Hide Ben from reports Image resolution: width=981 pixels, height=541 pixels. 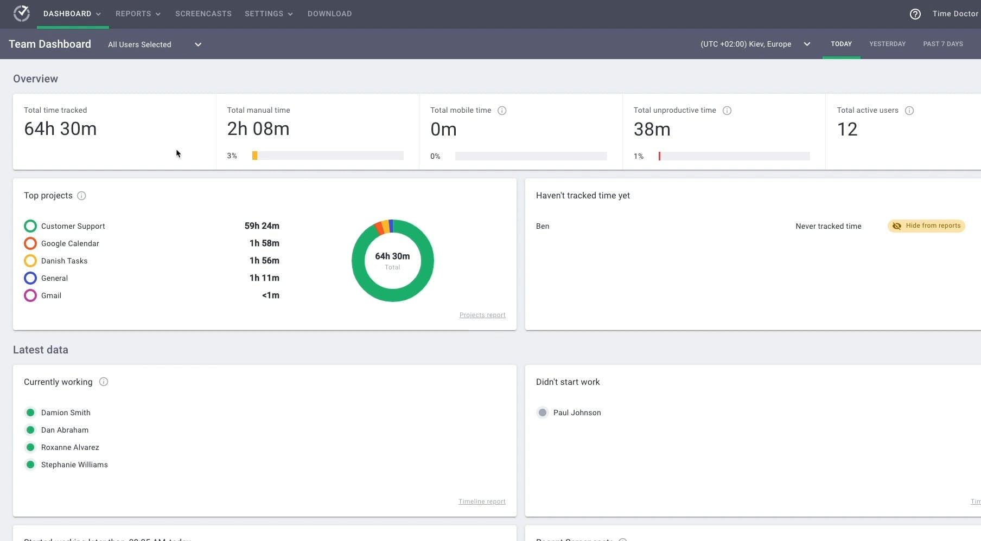click(926, 226)
